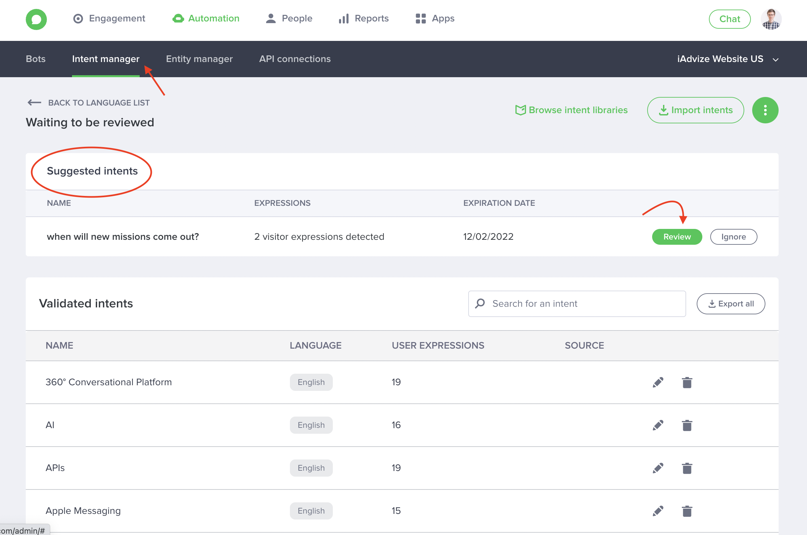The height and width of the screenshot is (535, 807).
Task: Click the search magnifier icon
Action: coord(480,304)
